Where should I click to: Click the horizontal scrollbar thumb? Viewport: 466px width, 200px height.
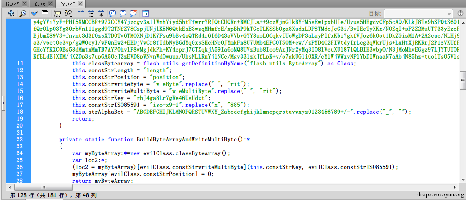[x=43, y=187]
